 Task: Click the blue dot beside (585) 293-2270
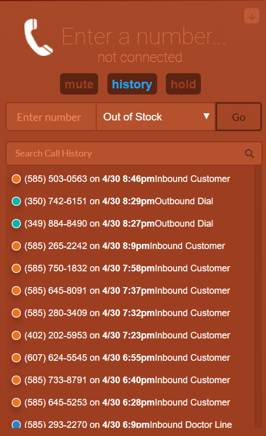[16, 424]
